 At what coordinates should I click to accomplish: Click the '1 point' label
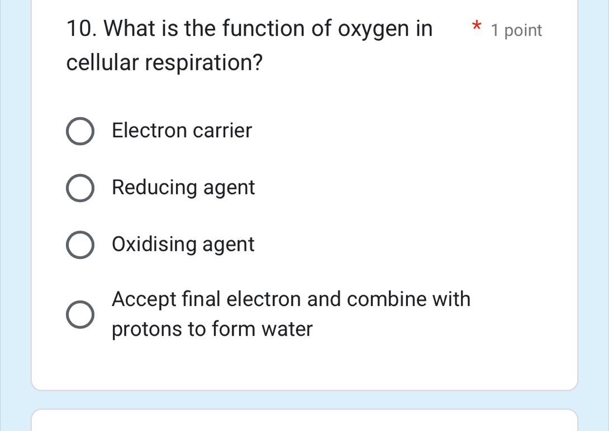pyautogui.click(x=516, y=31)
